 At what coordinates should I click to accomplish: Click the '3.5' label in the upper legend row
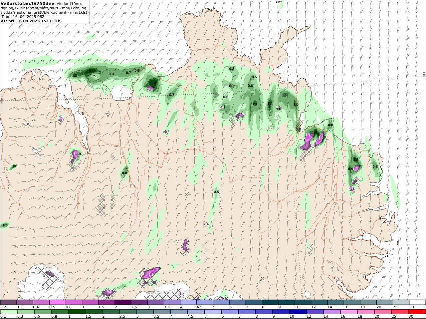[167, 307]
